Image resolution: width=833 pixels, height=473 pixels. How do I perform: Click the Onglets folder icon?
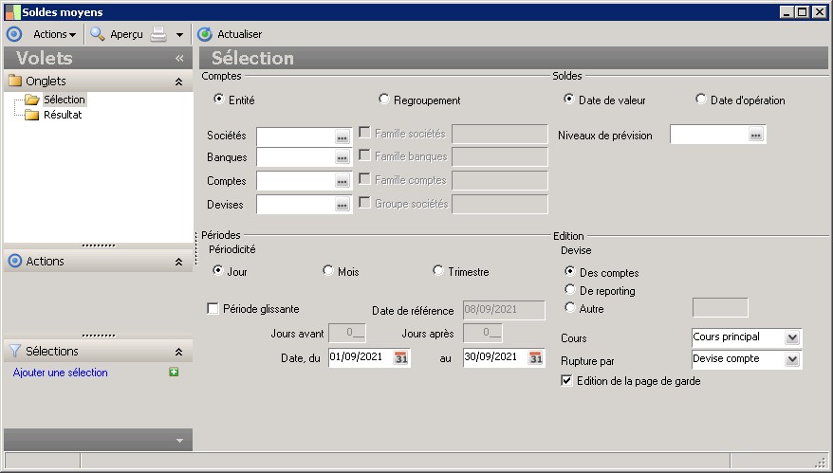click(x=15, y=81)
